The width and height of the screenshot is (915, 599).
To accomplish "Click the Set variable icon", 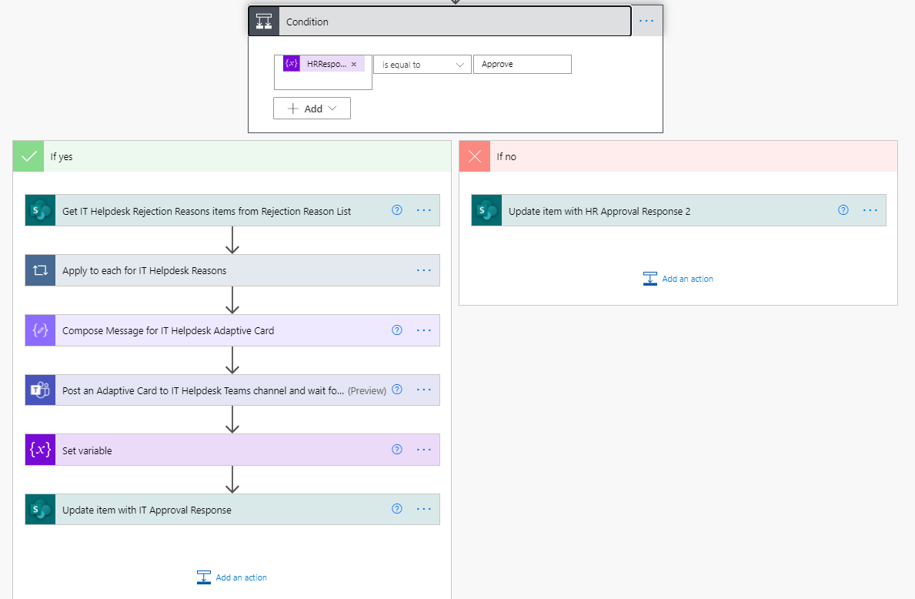I will 40,450.
